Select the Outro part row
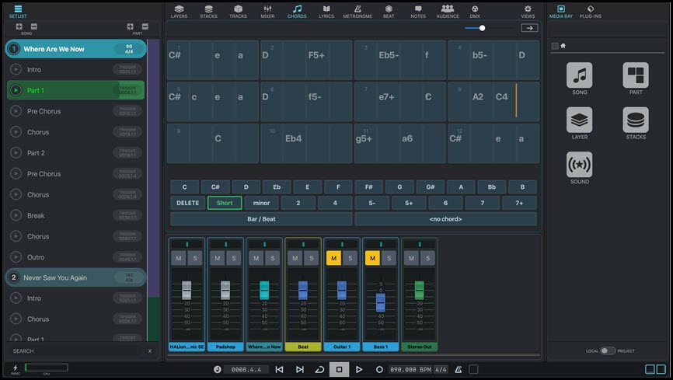Viewport: 673px width, 380px height. pyautogui.click(x=76, y=257)
